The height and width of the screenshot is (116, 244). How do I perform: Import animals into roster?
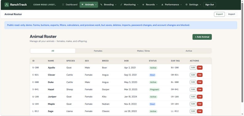231,14
